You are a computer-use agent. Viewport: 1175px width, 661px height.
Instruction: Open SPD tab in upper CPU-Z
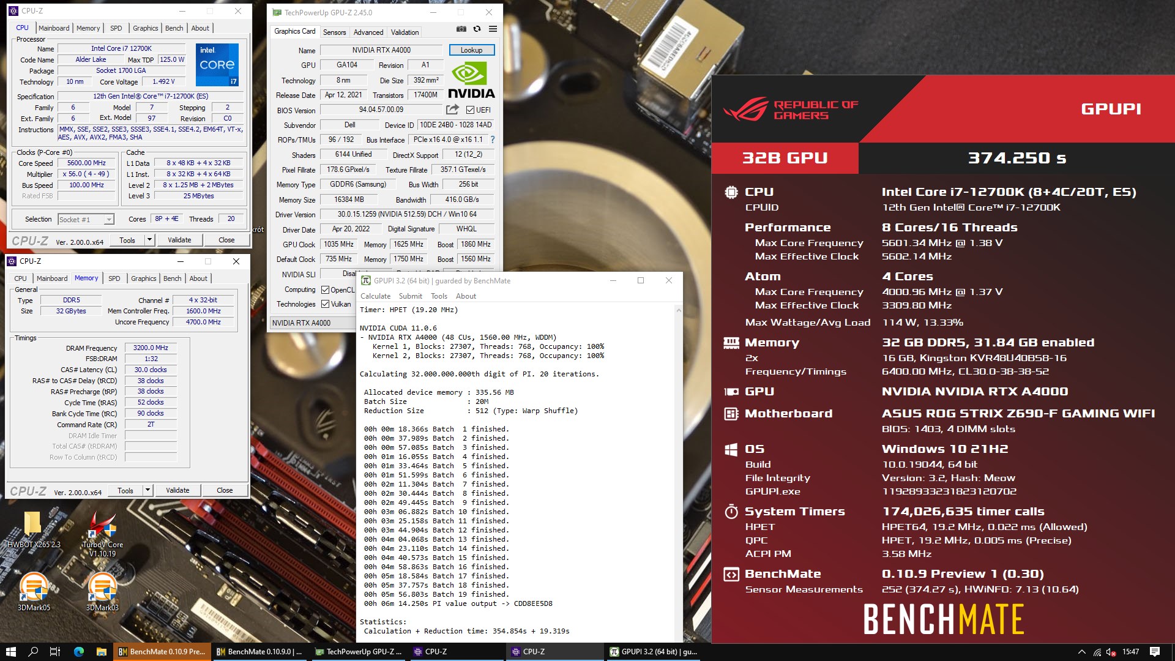click(x=116, y=28)
